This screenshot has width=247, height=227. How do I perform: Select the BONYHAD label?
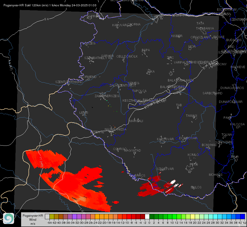coord(209,145)
